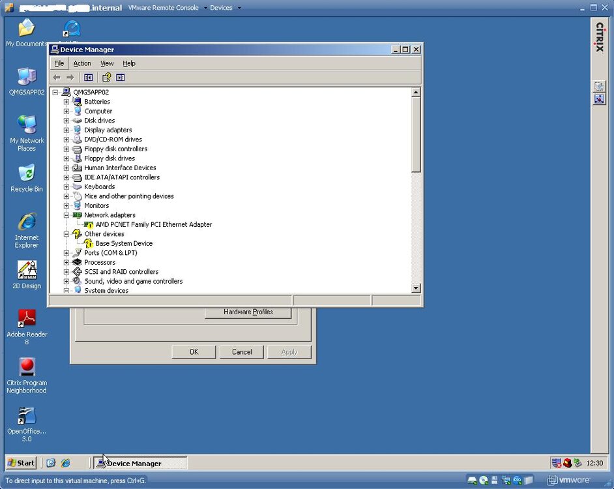
Task: Click Show Desktop quick launch icon
Action: [x=51, y=463]
